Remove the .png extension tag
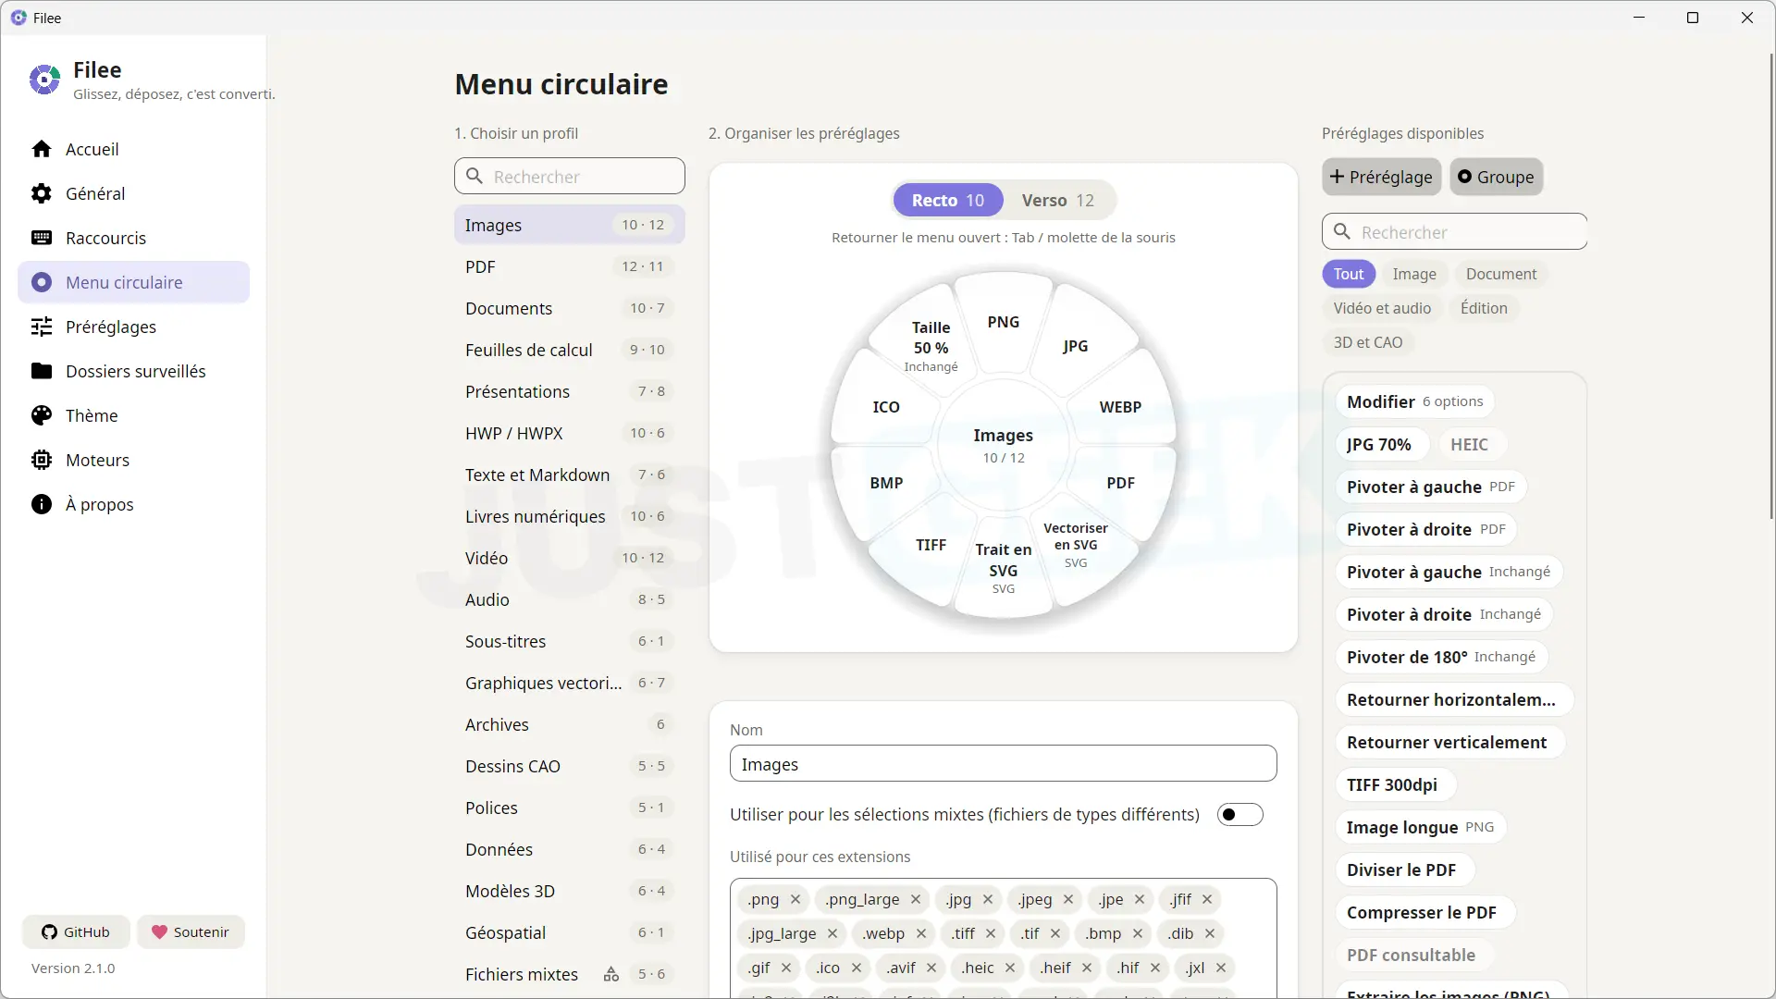The height and width of the screenshot is (999, 1776). tap(795, 899)
